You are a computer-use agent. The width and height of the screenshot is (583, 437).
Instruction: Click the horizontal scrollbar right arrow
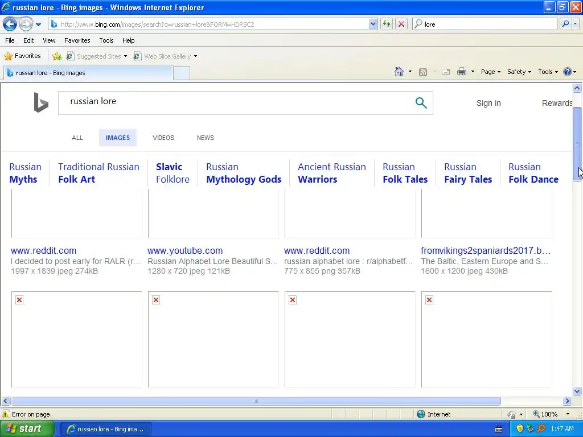tap(568, 401)
